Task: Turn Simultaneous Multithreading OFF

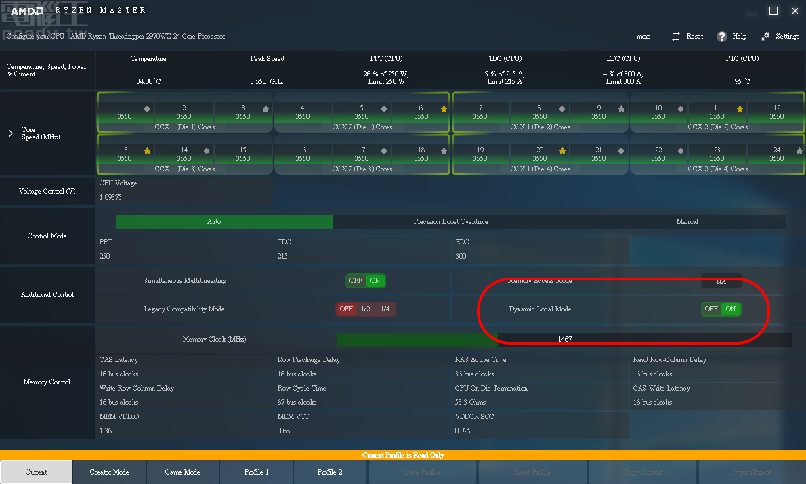Action: pyautogui.click(x=356, y=280)
